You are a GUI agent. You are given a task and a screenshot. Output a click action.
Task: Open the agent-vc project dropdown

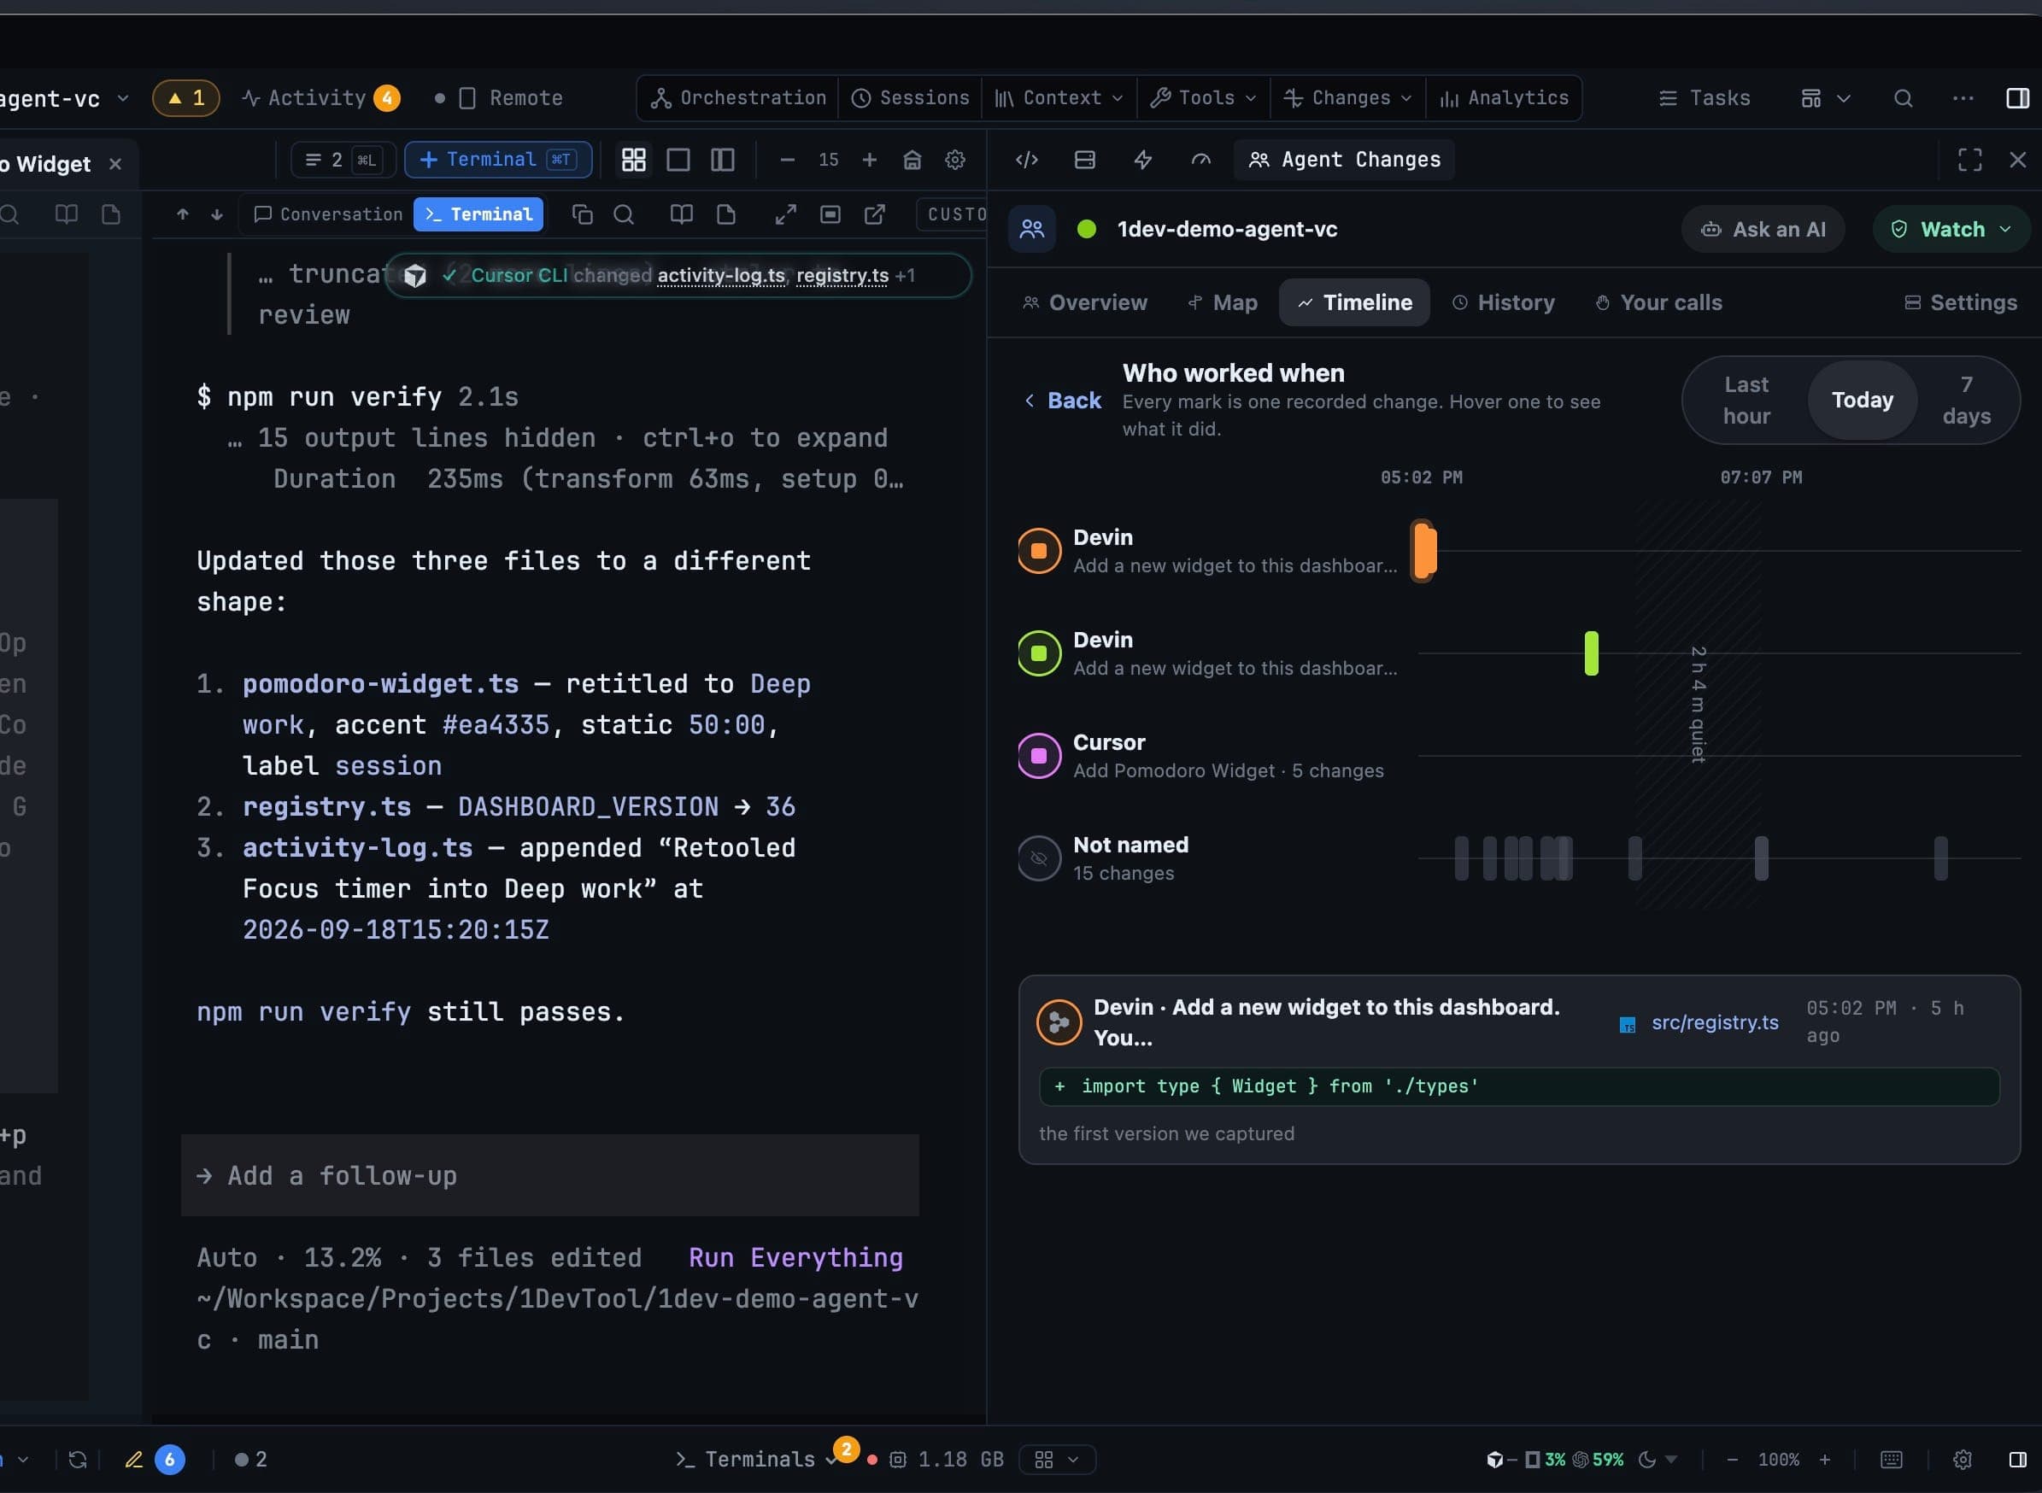(63, 97)
